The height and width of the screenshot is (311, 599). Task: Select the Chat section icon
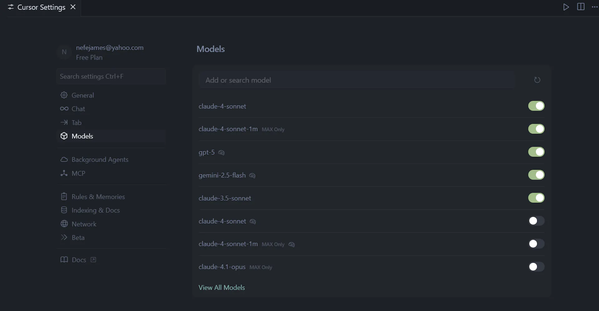coord(64,109)
